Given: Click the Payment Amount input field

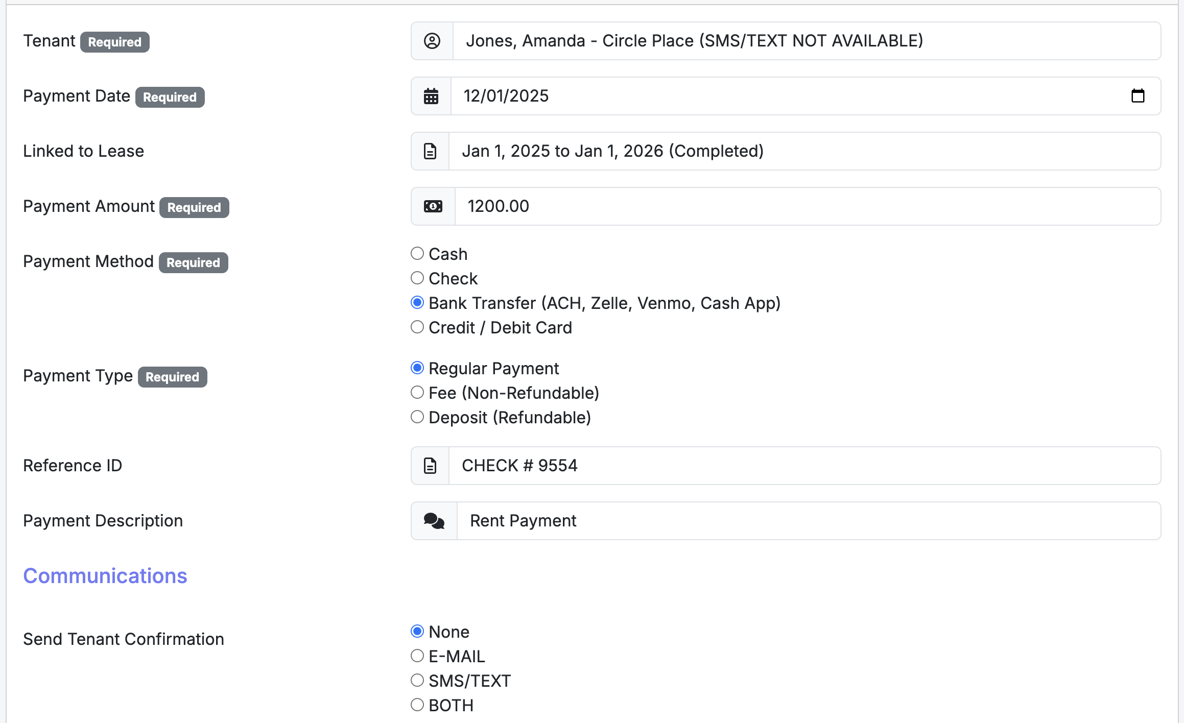Looking at the screenshot, I should [x=807, y=206].
